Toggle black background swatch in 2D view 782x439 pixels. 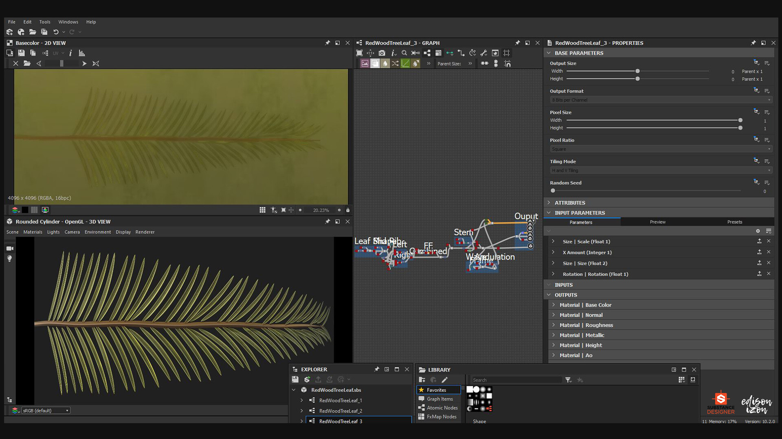point(25,210)
